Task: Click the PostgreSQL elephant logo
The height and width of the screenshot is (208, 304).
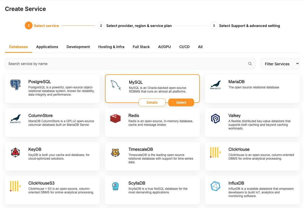Action: [15, 85]
